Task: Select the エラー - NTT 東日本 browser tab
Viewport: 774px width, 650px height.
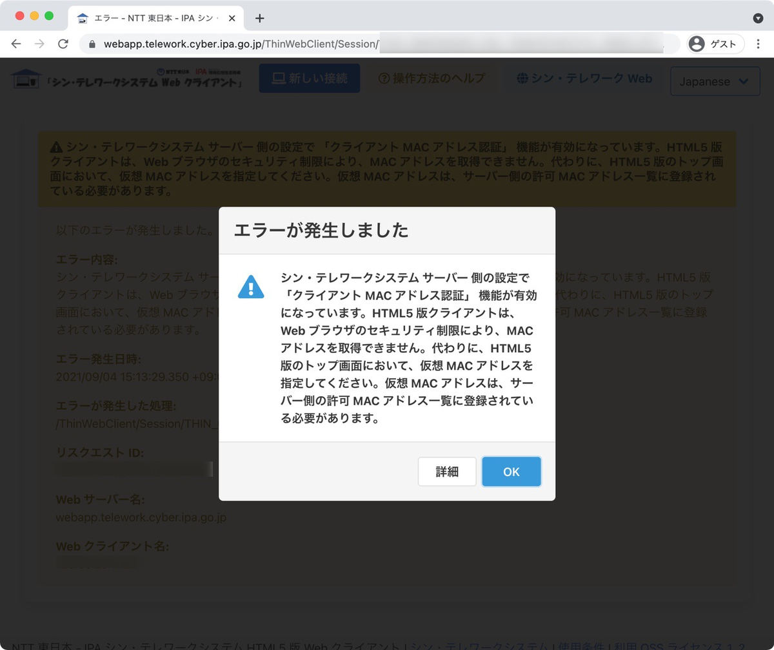Action: click(x=156, y=18)
